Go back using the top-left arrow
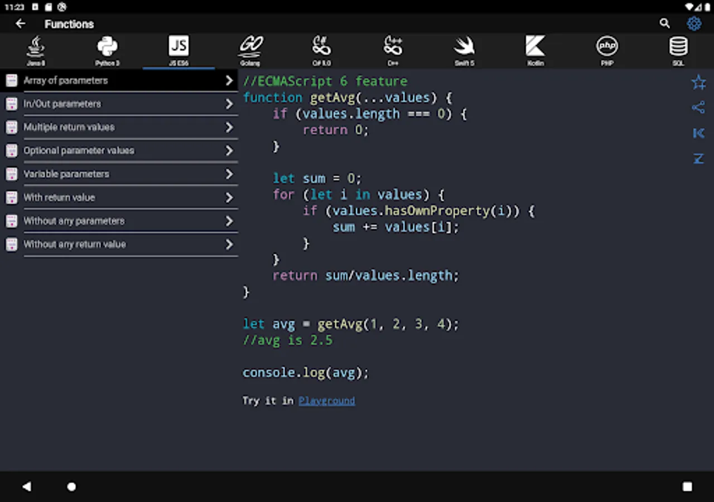The image size is (714, 502). tap(21, 23)
